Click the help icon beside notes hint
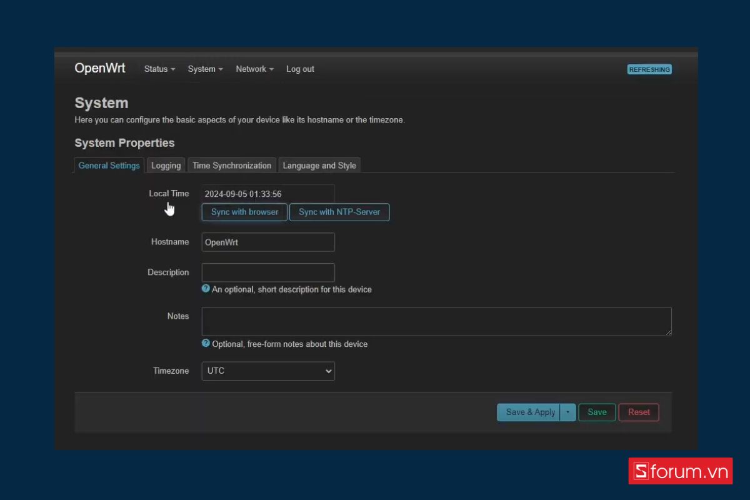This screenshot has width=750, height=500. pos(206,343)
